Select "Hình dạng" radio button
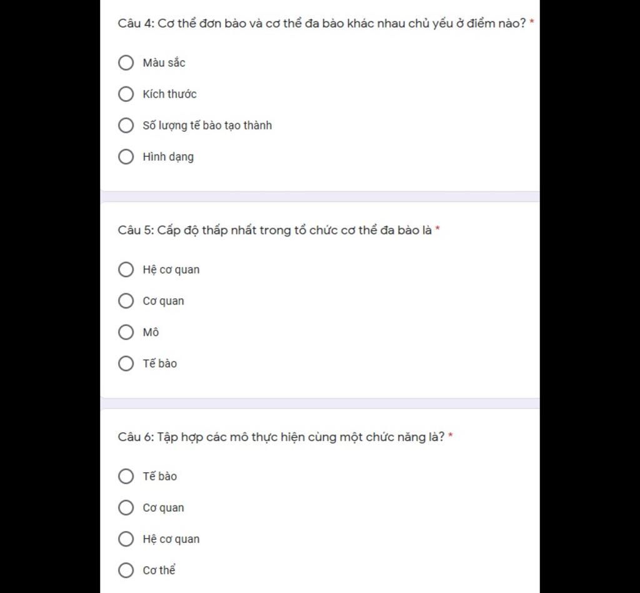The width and height of the screenshot is (640, 593). [x=126, y=156]
